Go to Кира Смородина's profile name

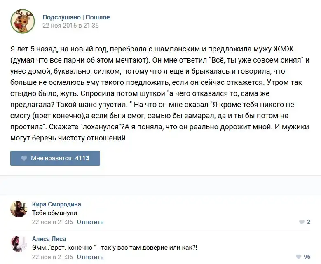[x=56, y=204]
